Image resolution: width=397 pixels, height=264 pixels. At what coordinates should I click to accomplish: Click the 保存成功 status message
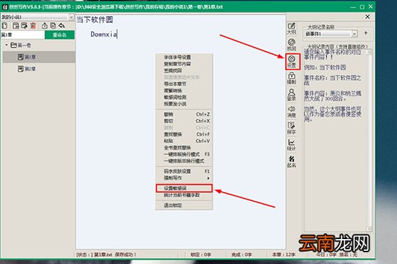[x=125, y=254]
